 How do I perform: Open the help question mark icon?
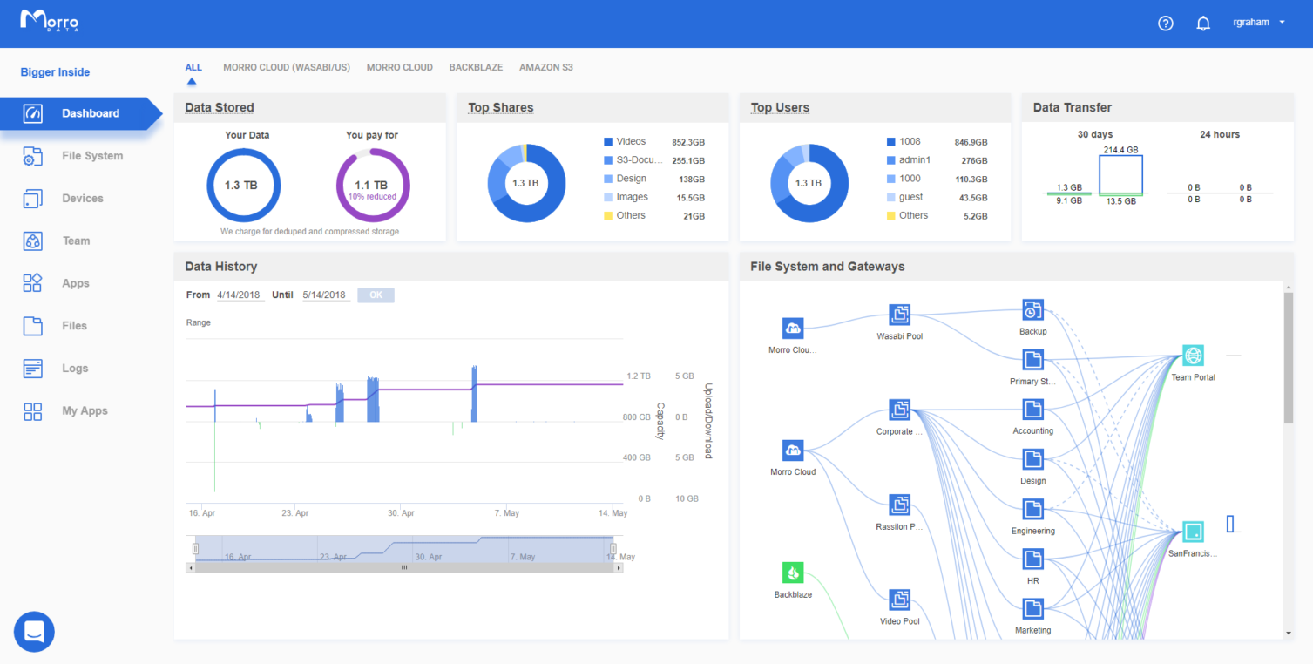pyautogui.click(x=1166, y=24)
